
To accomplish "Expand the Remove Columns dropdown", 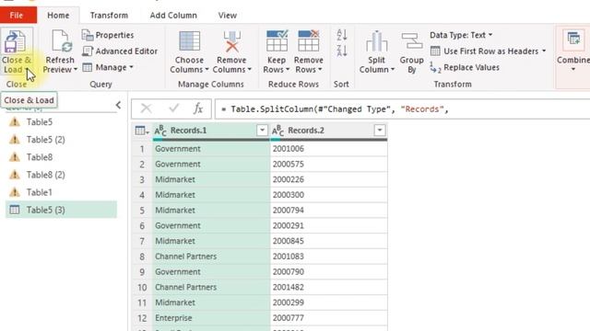I will (x=250, y=70).
